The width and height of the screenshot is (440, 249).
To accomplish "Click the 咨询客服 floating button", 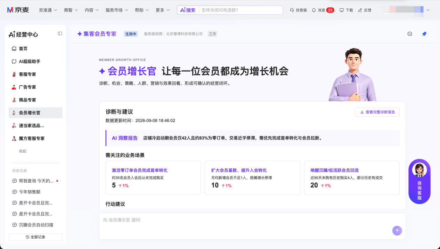I will (x=419, y=181).
